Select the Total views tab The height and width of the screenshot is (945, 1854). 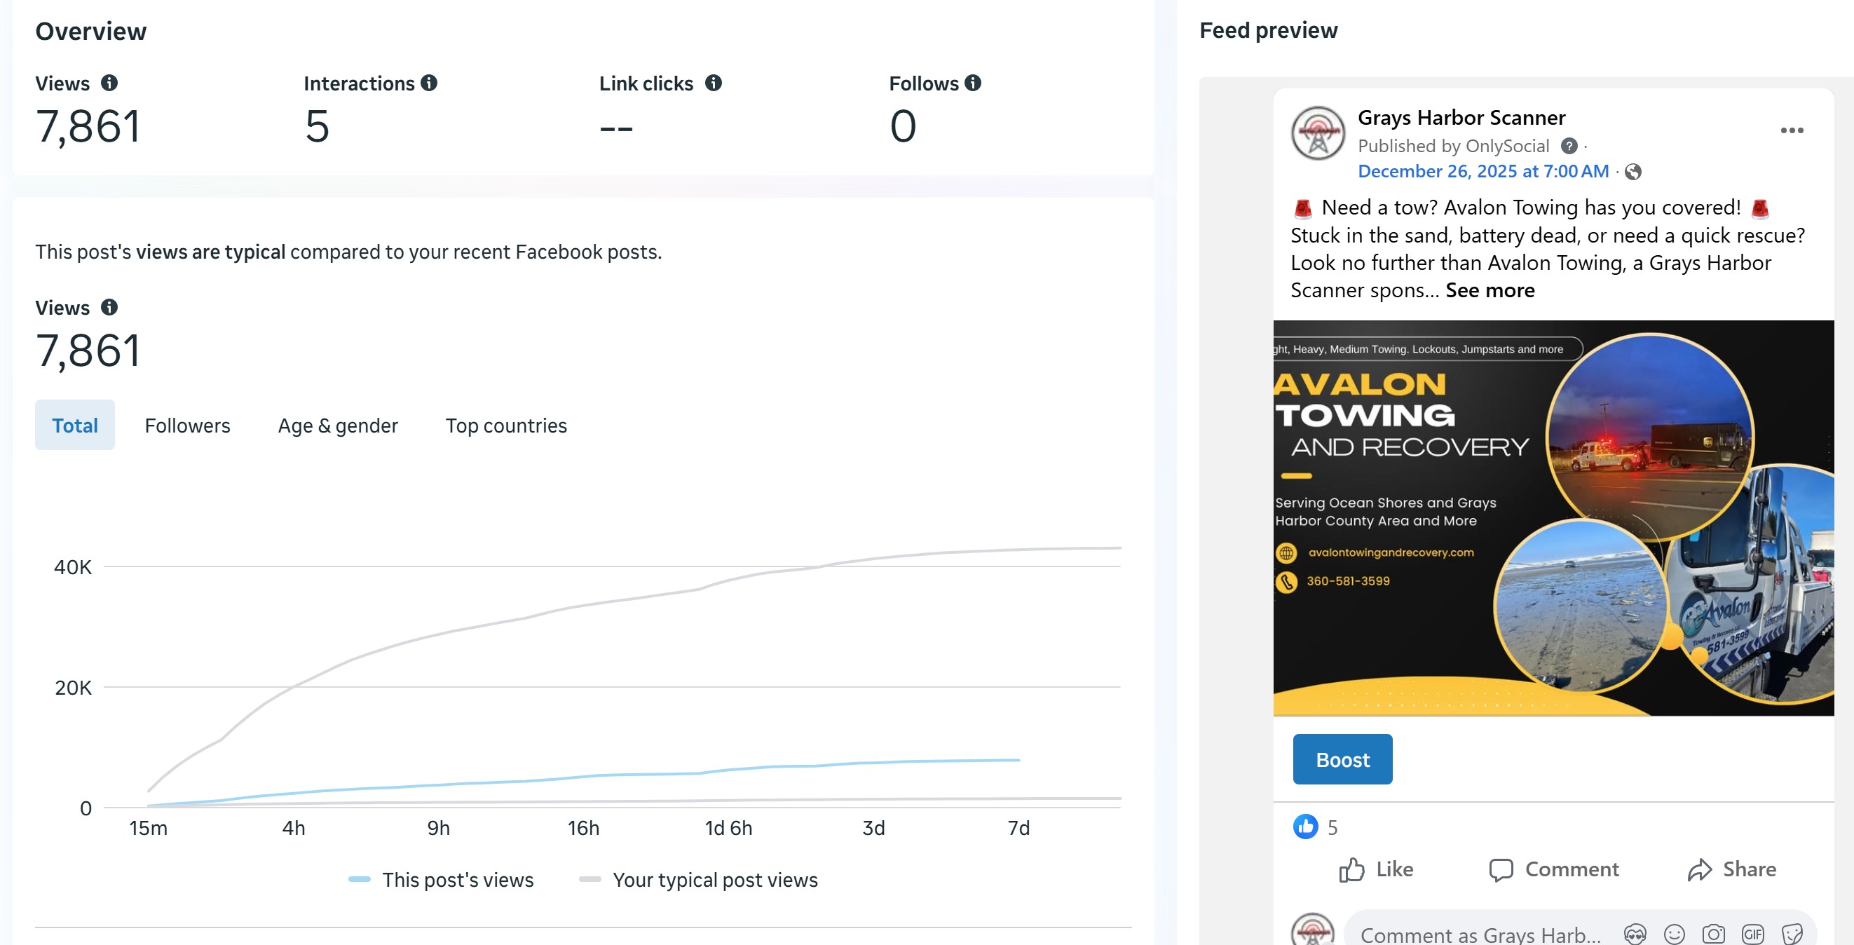(x=75, y=426)
